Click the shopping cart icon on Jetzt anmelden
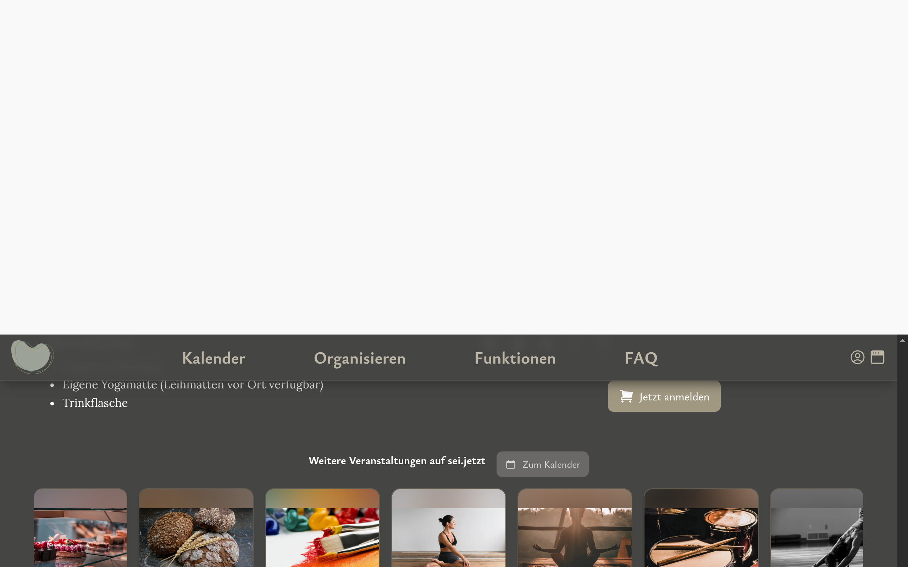908x567 pixels. pyautogui.click(x=626, y=396)
